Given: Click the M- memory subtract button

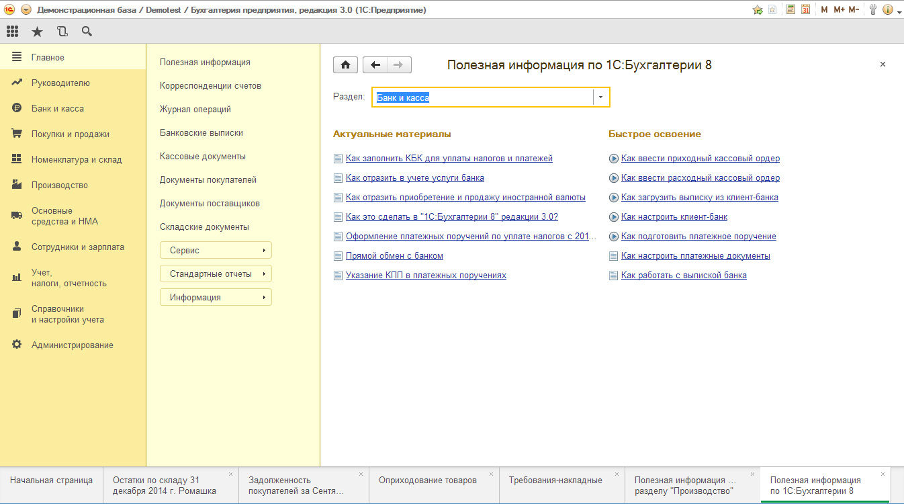Looking at the screenshot, I should click(x=854, y=10).
